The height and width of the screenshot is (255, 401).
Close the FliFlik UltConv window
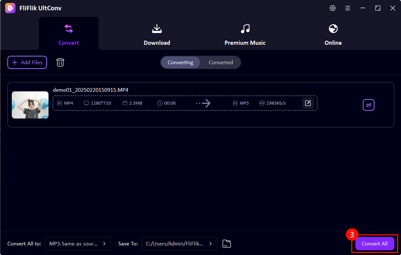[393, 8]
